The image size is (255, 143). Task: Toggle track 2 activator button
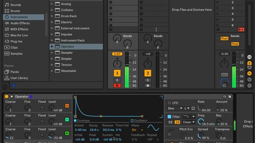pos(148,73)
